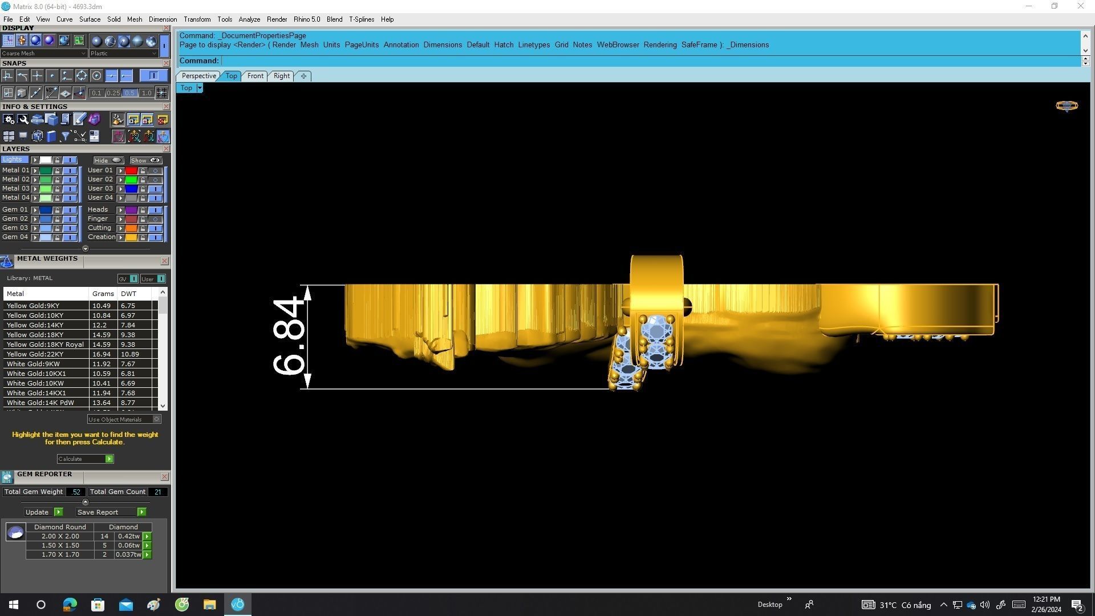This screenshot has width=1095, height=616.
Task: Select the 0.25 snap increment
Action: point(113,93)
